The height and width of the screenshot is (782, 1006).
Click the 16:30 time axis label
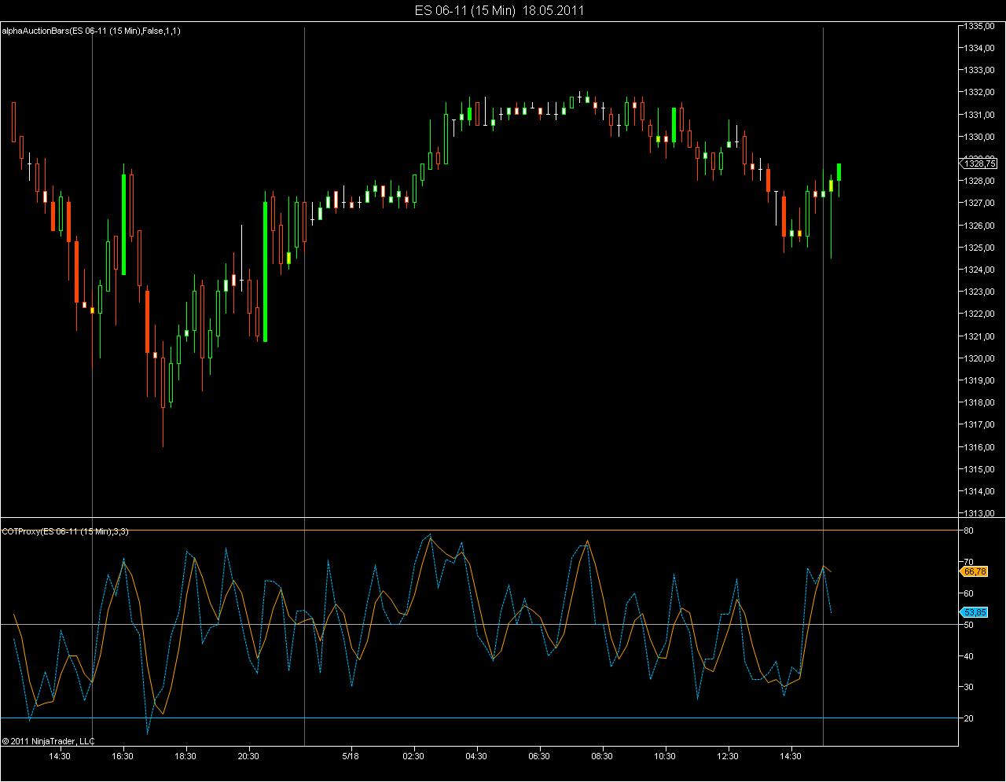[123, 756]
